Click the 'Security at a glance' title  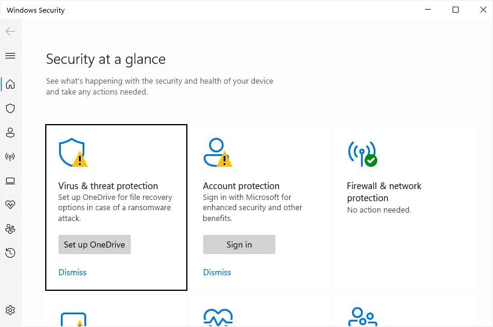105,59
